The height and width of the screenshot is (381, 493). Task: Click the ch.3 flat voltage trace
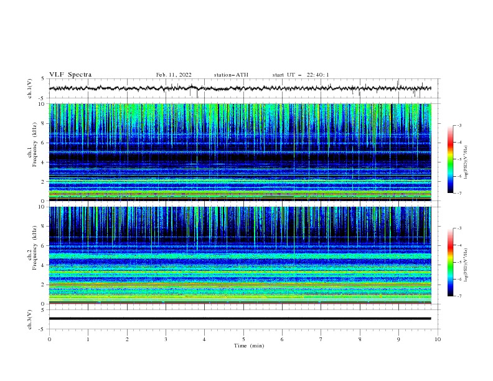(x=240, y=319)
